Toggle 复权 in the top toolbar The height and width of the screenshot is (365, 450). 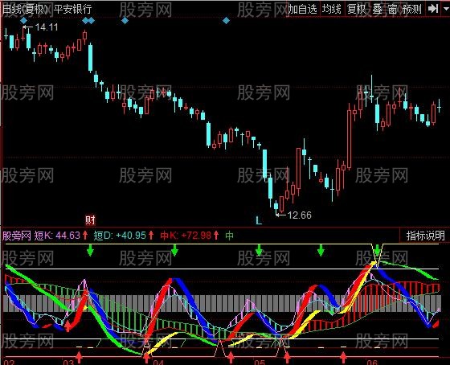357,10
